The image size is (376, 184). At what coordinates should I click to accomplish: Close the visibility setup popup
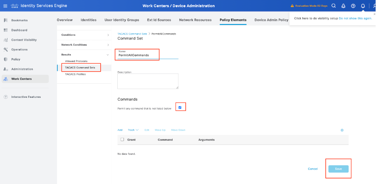click(x=375, y=14)
